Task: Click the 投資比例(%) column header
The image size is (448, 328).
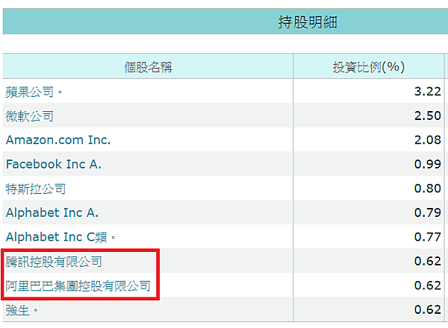Action: click(368, 67)
